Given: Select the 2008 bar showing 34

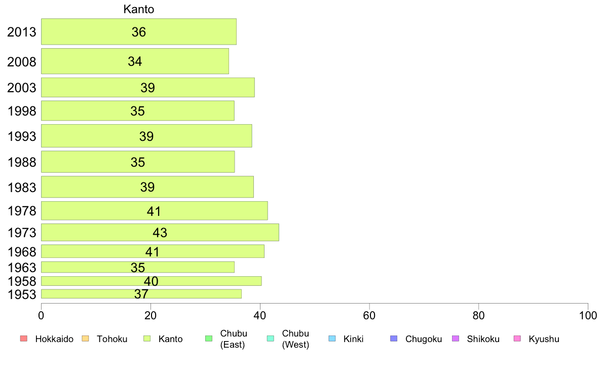Looking at the screenshot, I should tap(135, 61).
